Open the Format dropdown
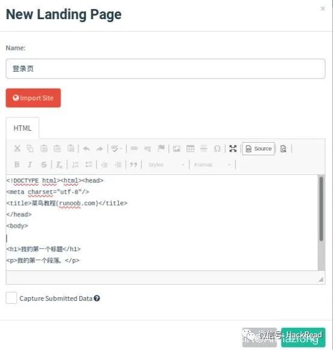Screen dimensions: 333x350 pos(212,165)
